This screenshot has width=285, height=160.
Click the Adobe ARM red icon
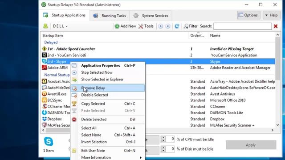[44, 68]
